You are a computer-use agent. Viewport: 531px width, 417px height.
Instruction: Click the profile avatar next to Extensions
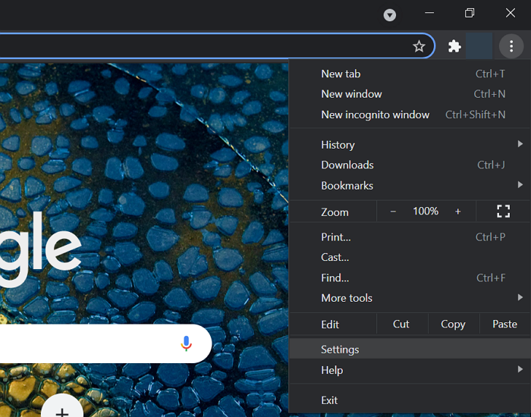point(479,46)
